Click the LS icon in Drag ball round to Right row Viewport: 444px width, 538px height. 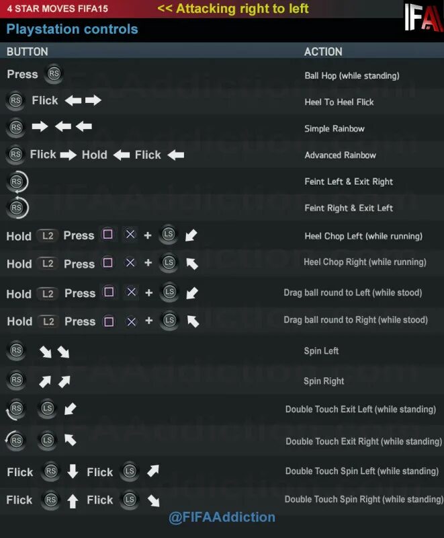169,321
